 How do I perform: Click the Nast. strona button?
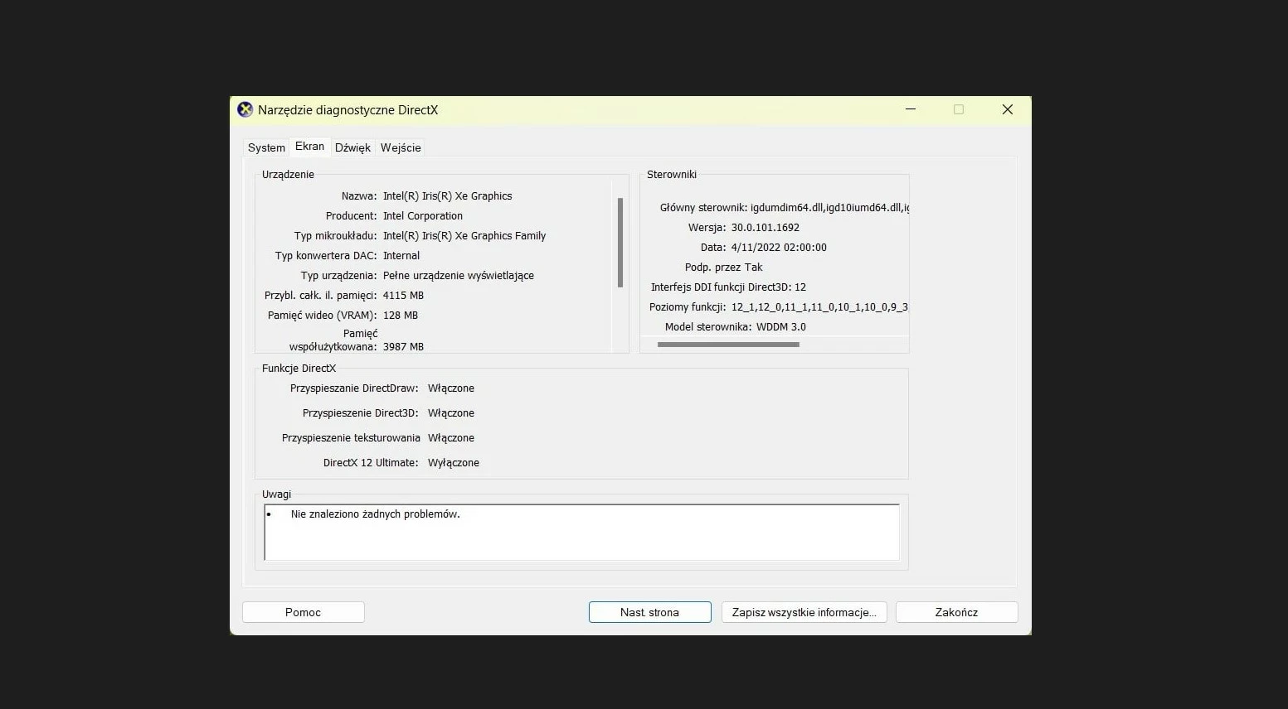click(649, 612)
